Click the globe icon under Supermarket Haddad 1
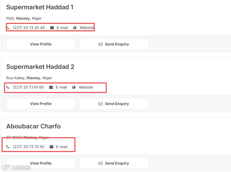This screenshot has width=231, height=172. [x=75, y=28]
